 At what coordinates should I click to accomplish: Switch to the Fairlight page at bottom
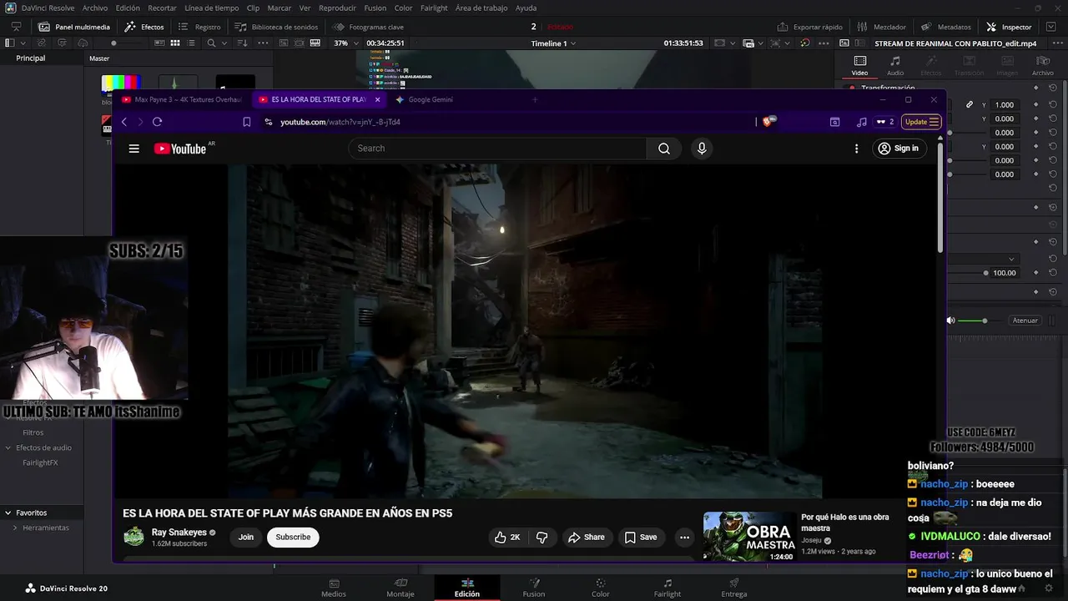click(x=667, y=588)
